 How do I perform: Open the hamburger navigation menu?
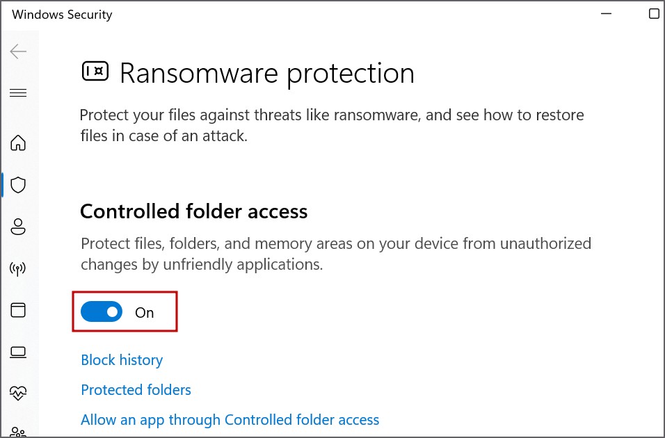pos(18,93)
